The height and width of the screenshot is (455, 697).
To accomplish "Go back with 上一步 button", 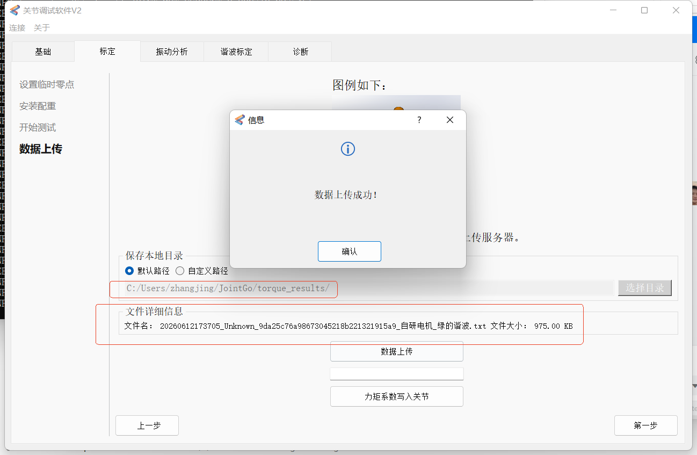I will coord(147,425).
